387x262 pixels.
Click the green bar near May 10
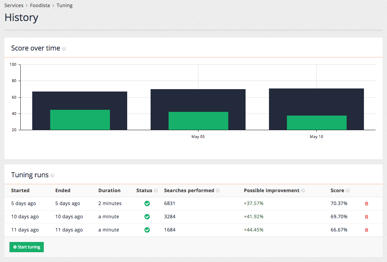(x=316, y=123)
